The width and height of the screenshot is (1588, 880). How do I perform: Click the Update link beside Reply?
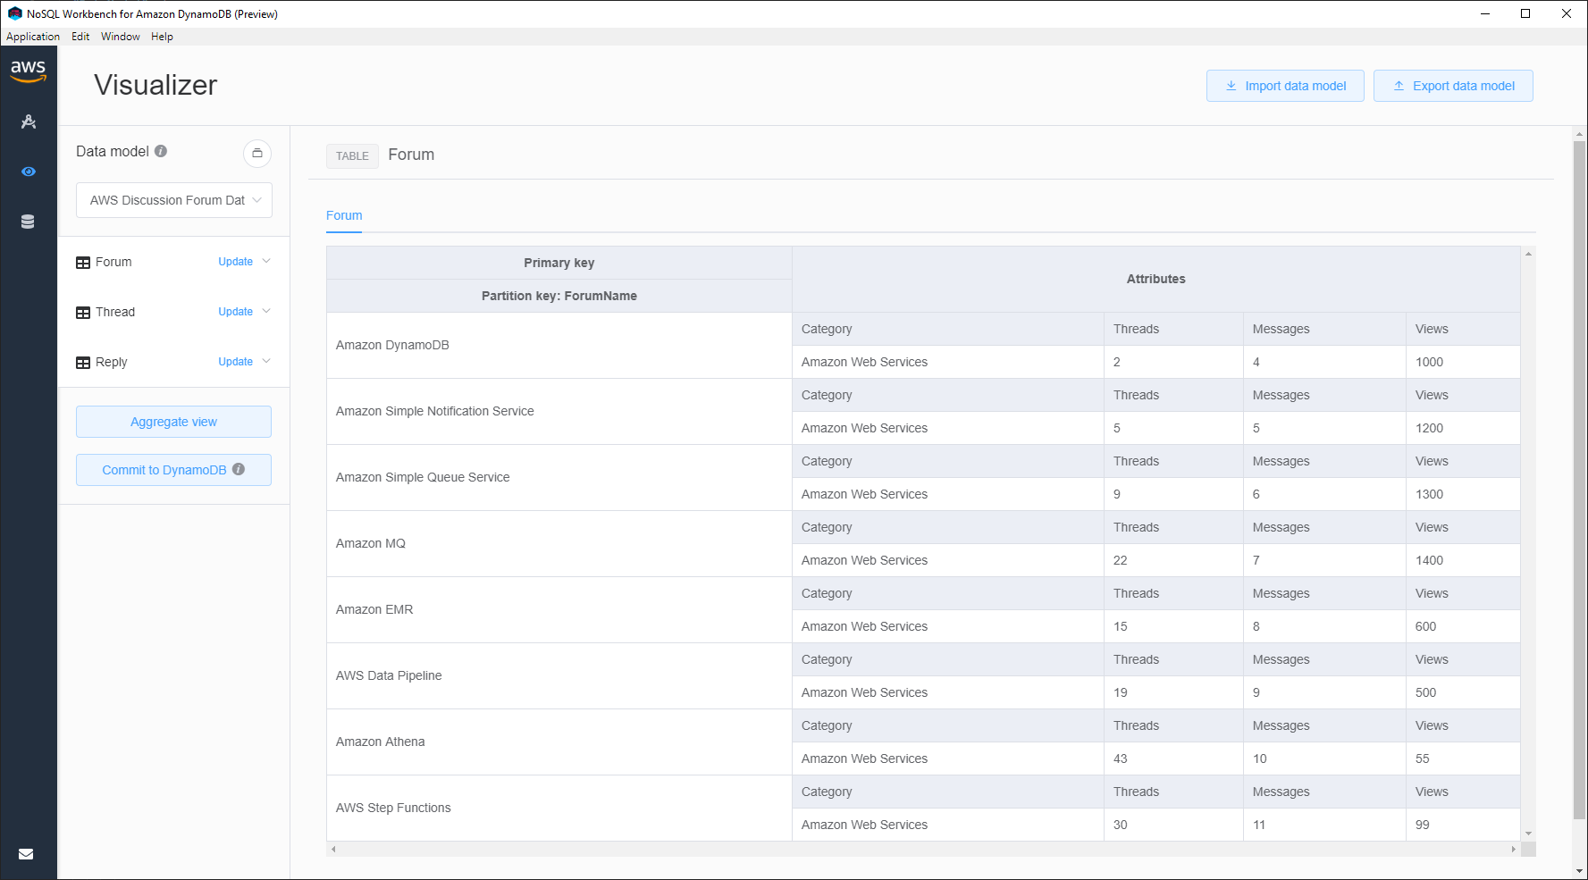(x=233, y=362)
